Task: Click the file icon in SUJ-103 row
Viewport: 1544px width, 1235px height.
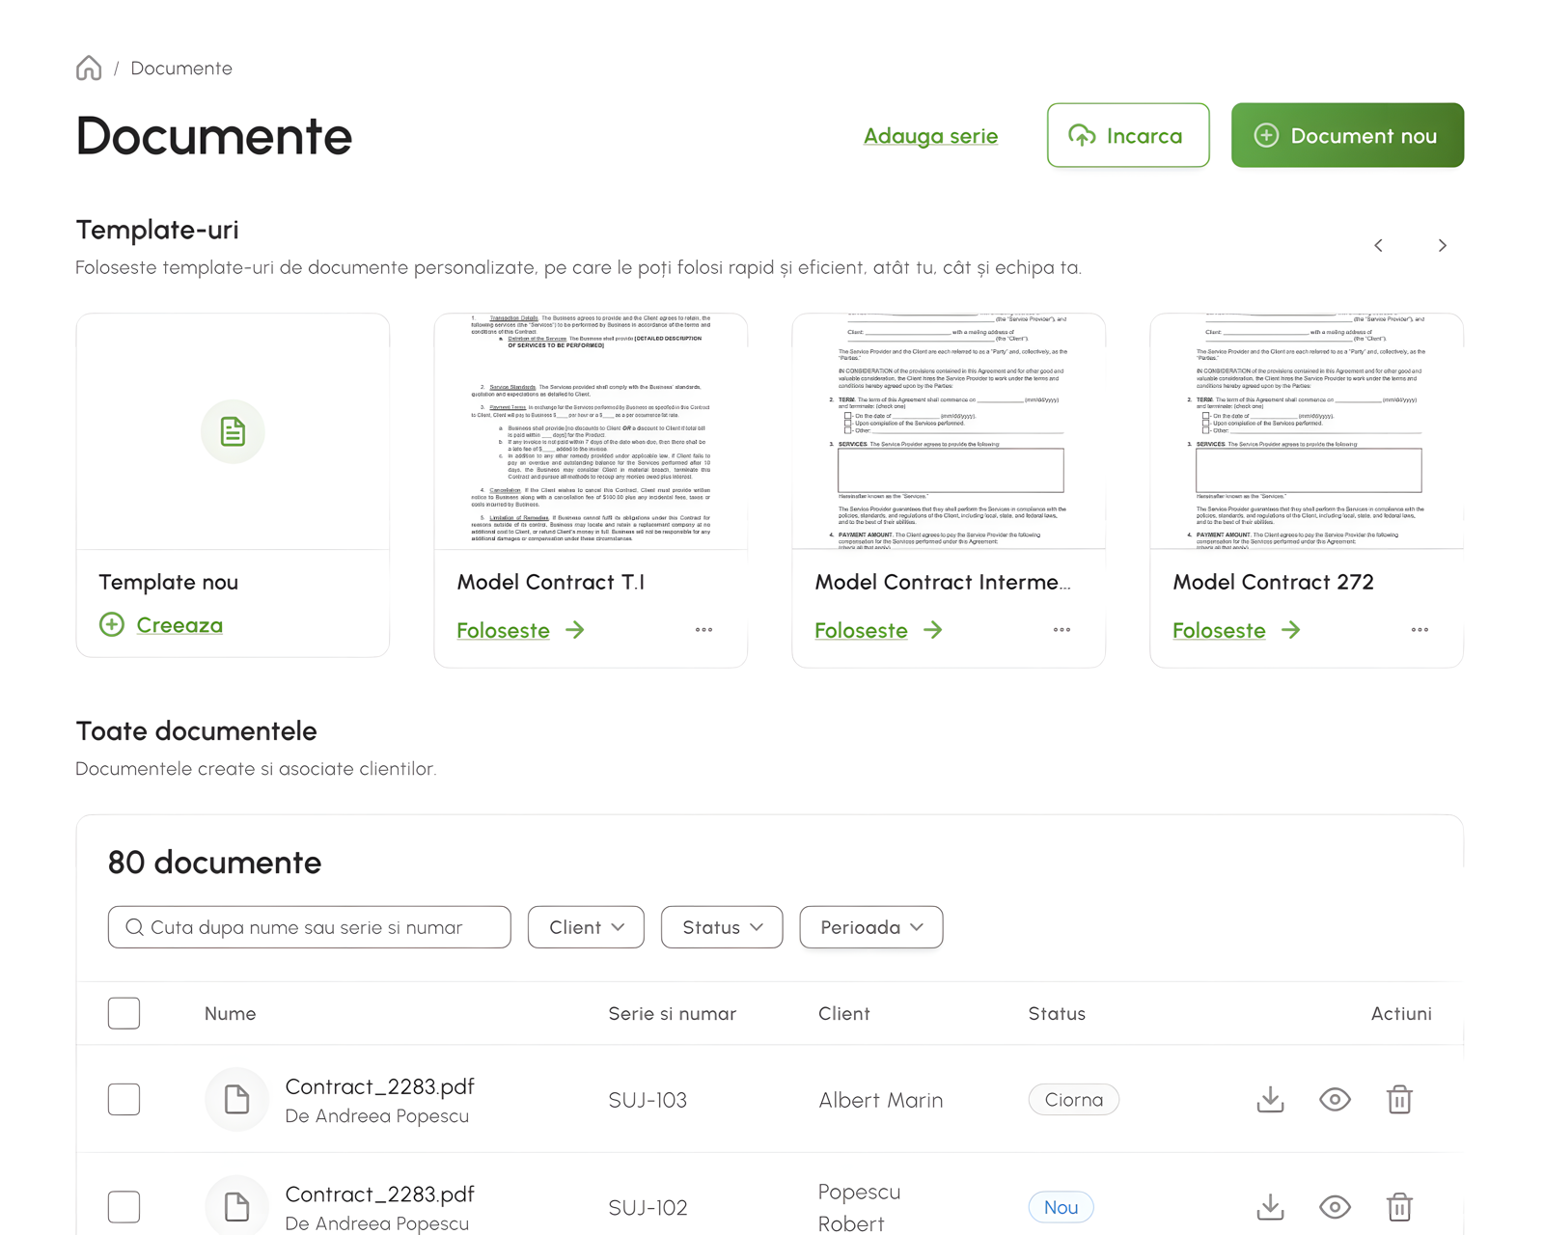Action: [236, 1099]
